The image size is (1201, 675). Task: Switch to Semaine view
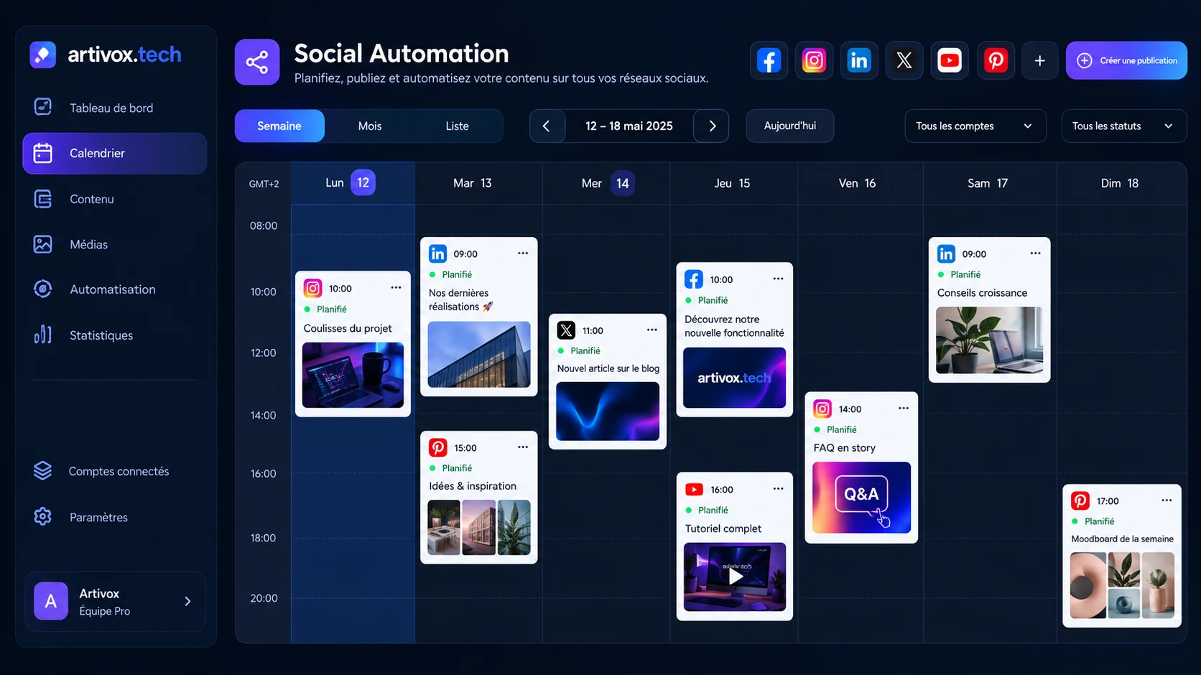tap(279, 126)
